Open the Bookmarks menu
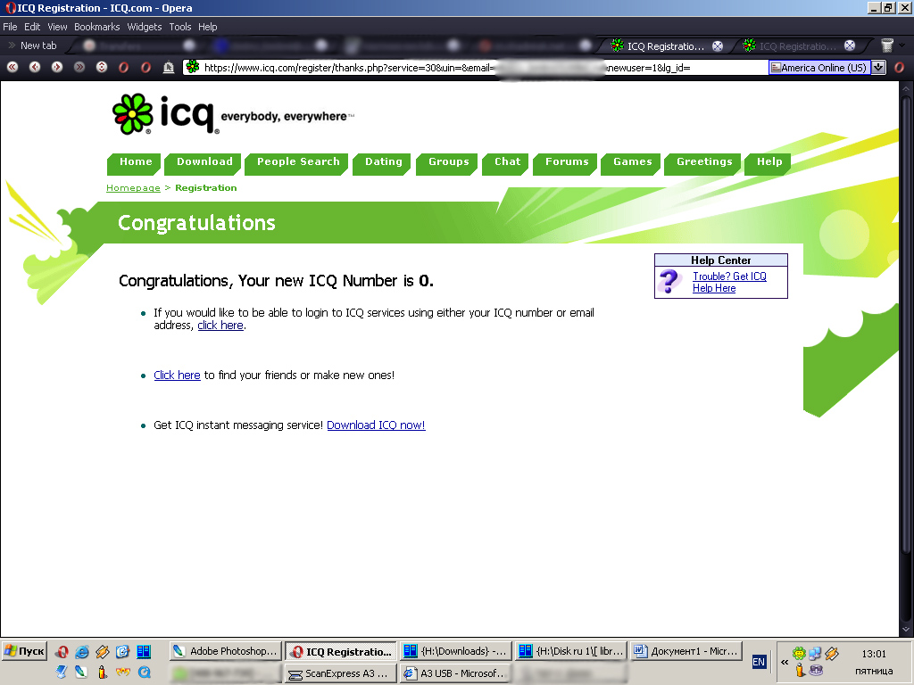 [x=96, y=27]
